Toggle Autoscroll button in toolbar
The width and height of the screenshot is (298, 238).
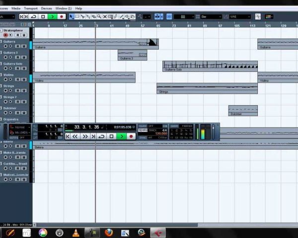pos(157,17)
